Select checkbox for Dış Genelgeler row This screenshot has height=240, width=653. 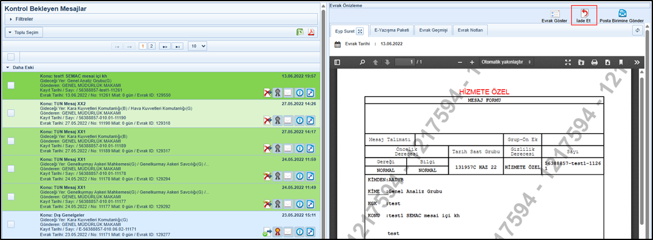[11, 224]
